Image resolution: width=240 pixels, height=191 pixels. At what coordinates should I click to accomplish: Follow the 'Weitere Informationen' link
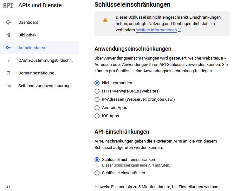click(156, 30)
